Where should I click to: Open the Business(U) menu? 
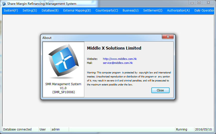point(131,11)
